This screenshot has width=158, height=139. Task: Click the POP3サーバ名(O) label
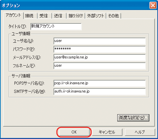point(29,83)
